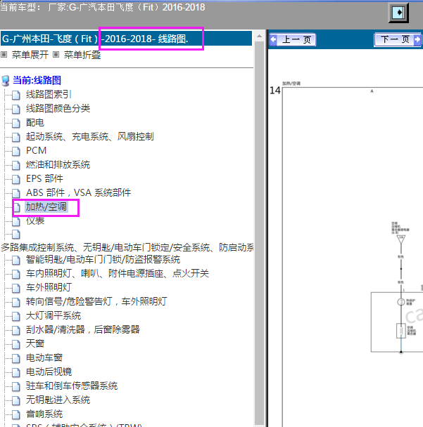Expand all menus via 菜单展开
This screenshot has width=423, height=427.
point(30,55)
